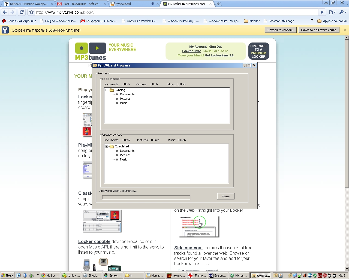
Task: Open FAQ по Windows Vista bookmark
Action: click(x=58, y=21)
